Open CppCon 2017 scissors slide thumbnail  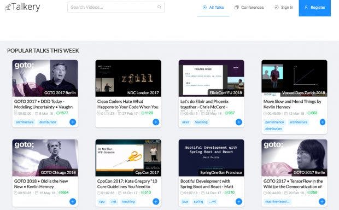pyautogui.click(x=128, y=158)
